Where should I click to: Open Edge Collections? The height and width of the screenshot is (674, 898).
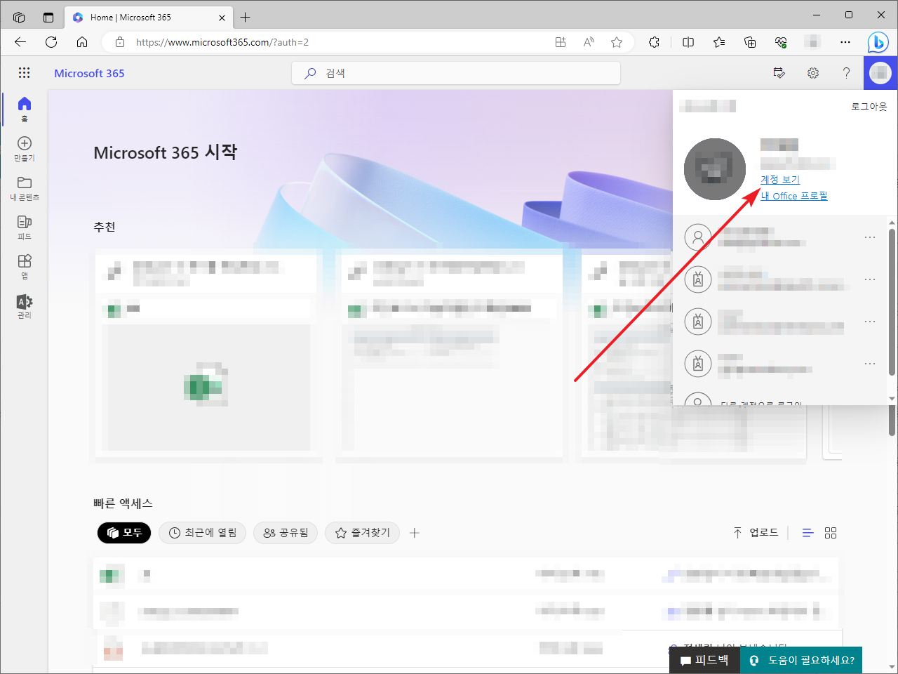(x=750, y=42)
